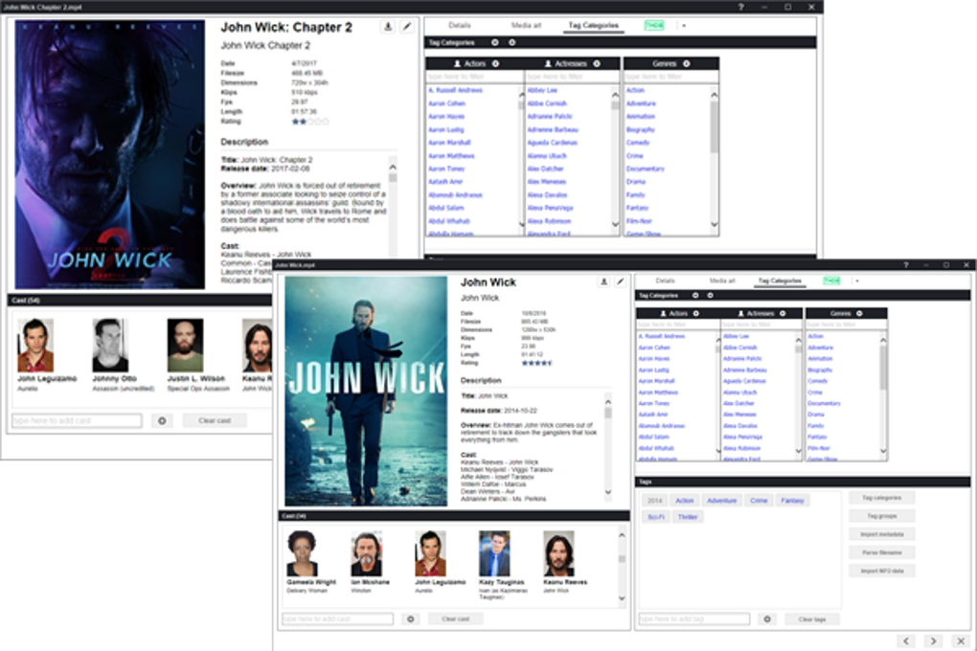
Task: Click the Sci-Fi tag chip
Action: [655, 517]
